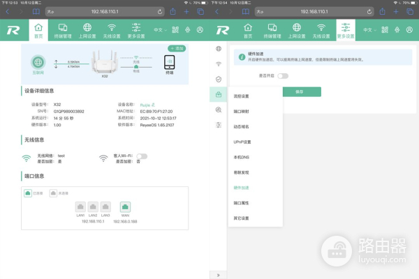Screen dimensions: 419x279
Task: Select the active 更多设置 tab in the right window
Action: pyautogui.click(x=346, y=31)
